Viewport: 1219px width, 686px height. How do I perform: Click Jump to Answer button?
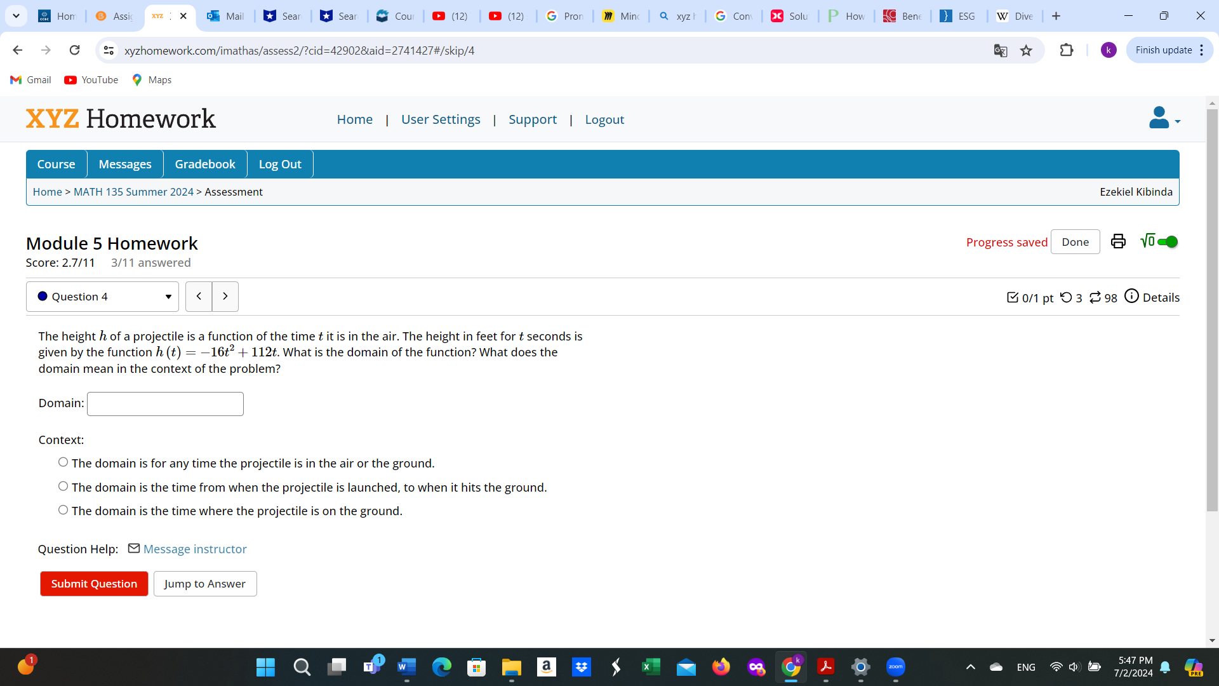204,584
